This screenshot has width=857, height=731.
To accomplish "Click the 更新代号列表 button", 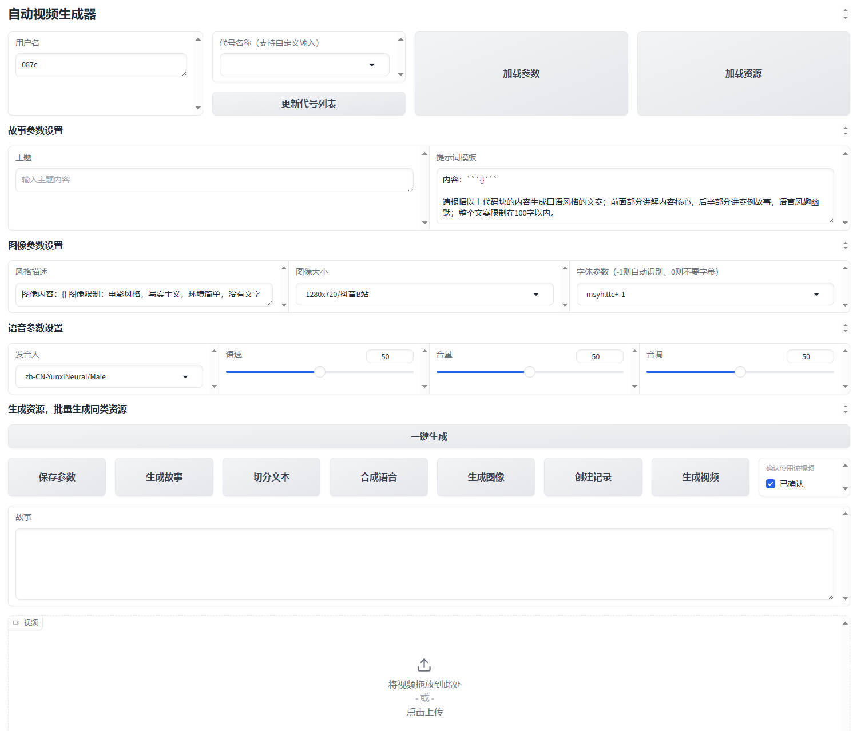I will tap(309, 104).
